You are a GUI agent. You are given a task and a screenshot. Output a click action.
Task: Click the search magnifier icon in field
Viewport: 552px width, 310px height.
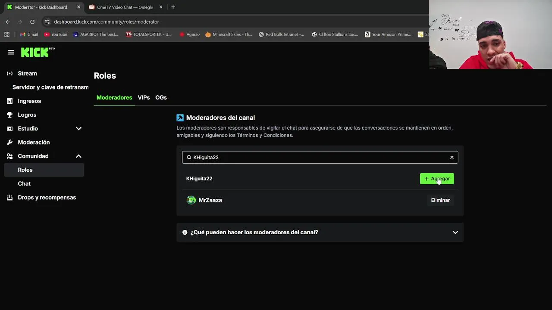click(189, 157)
